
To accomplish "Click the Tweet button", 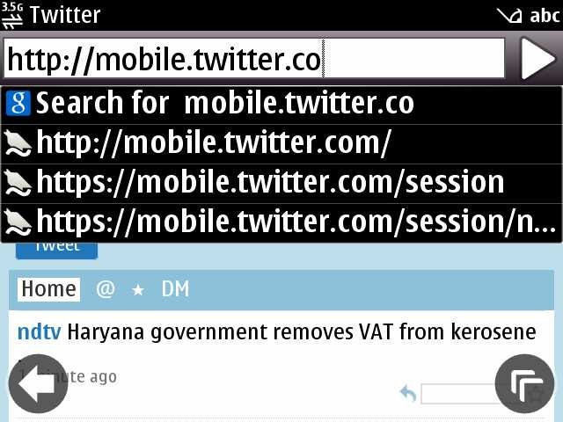I will click(x=56, y=250).
